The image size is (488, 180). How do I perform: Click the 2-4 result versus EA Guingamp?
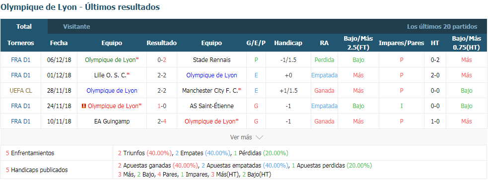[x=162, y=121]
